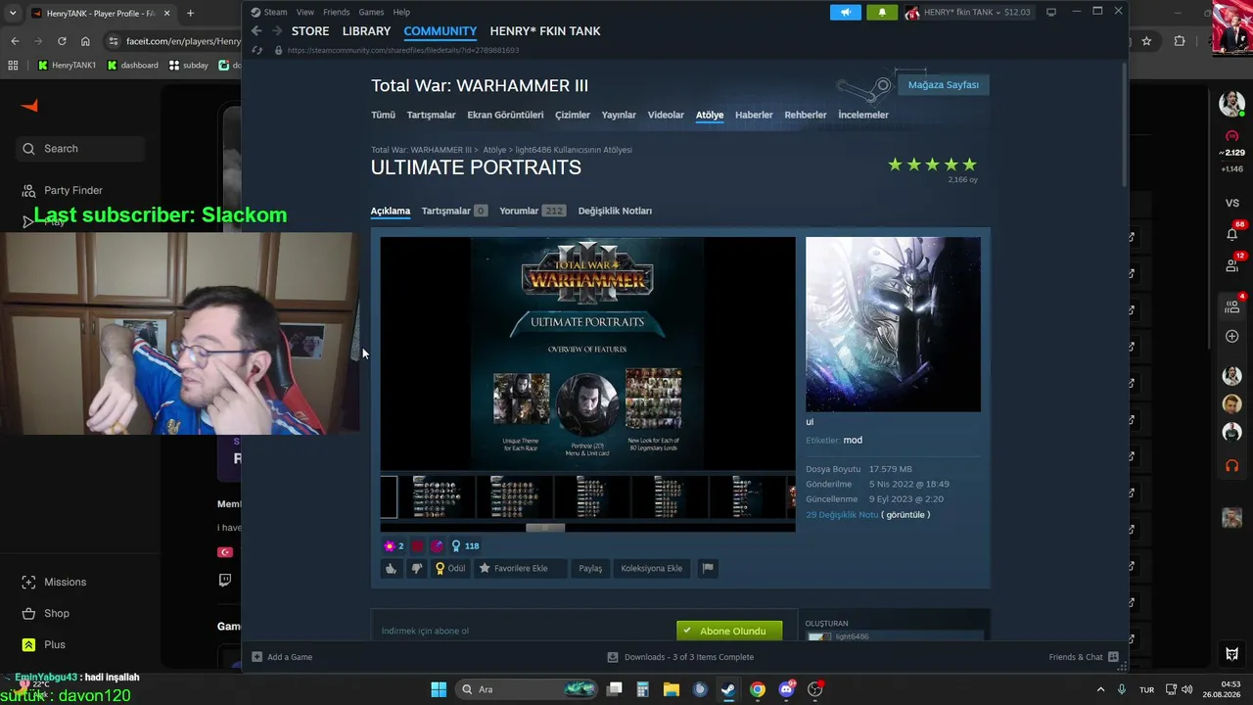Toggle the Abone Olundu subscription button
Viewport: 1253px width, 705px height.
tap(729, 632)
